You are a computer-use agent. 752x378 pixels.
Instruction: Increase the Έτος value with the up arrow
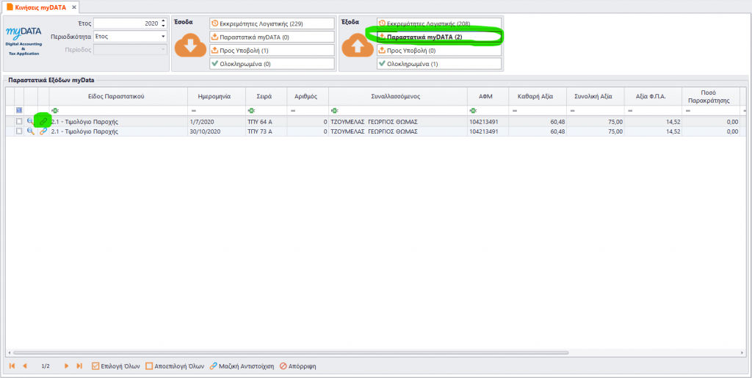[x=164, y=21]
